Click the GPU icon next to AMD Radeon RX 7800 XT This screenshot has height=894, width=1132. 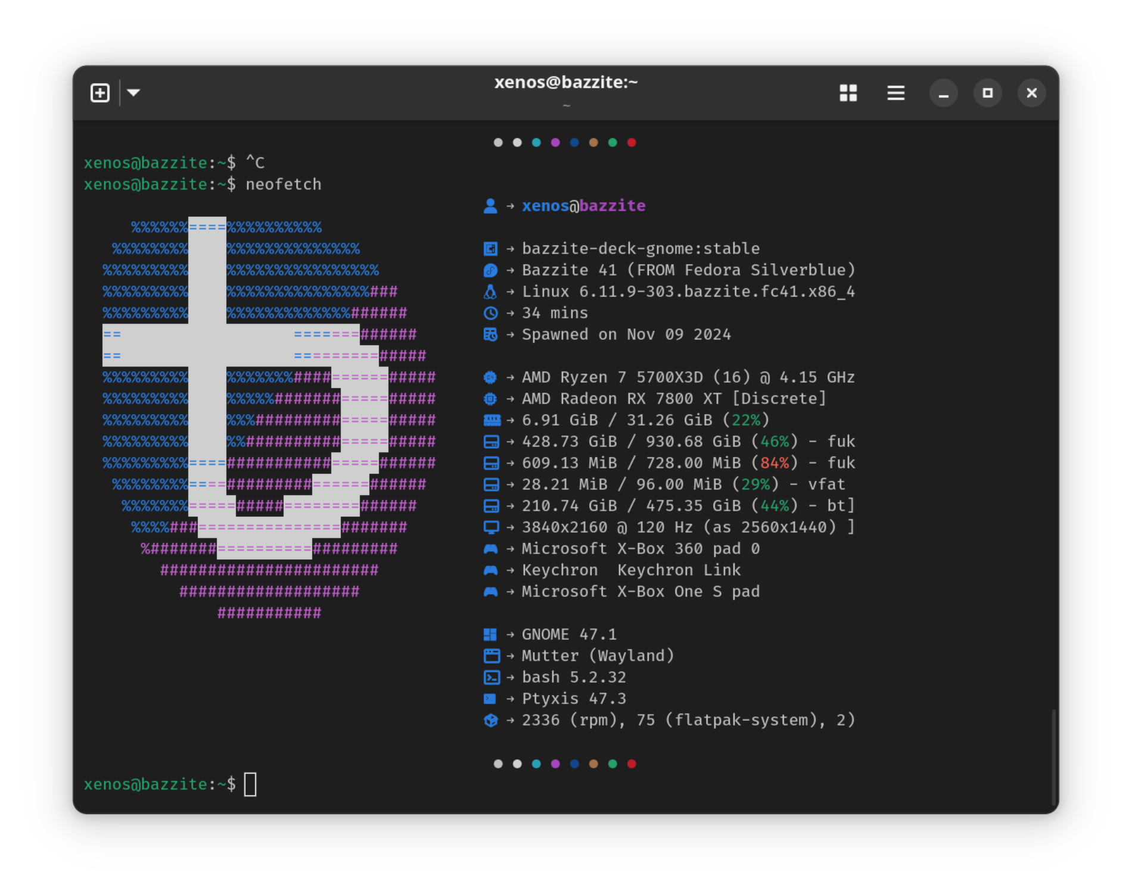(490, 398)
